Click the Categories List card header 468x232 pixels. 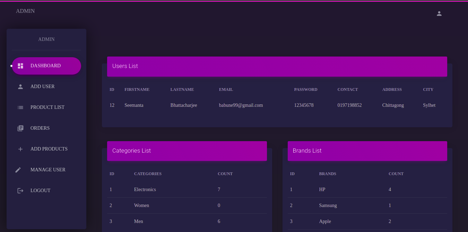(187, 151)
